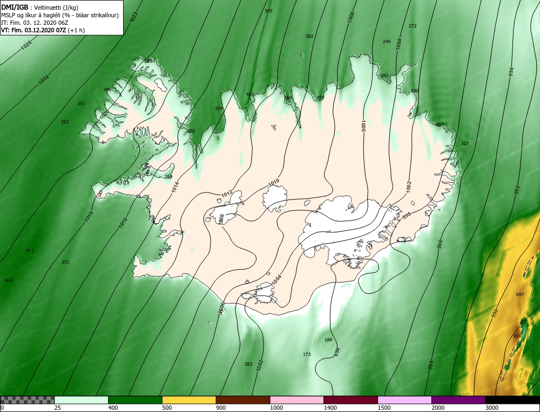Screen dimensions: 540x412
Task: Click the CAPE value 351
Action: (x=82, y=104)
